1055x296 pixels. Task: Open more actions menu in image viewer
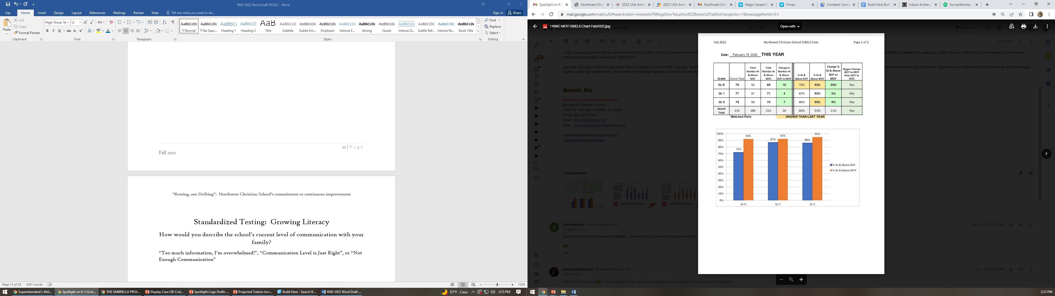1047,27
